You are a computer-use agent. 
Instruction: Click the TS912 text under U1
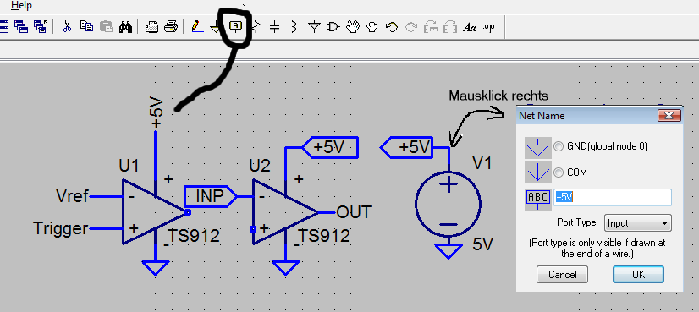(194, 236)
